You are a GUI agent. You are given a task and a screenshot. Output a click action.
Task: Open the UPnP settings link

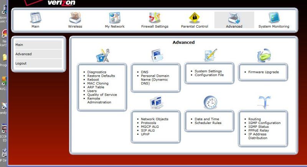click(x=145, y=134)
